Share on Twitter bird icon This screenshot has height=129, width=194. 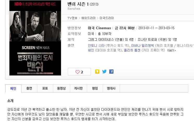click(104, 72)
